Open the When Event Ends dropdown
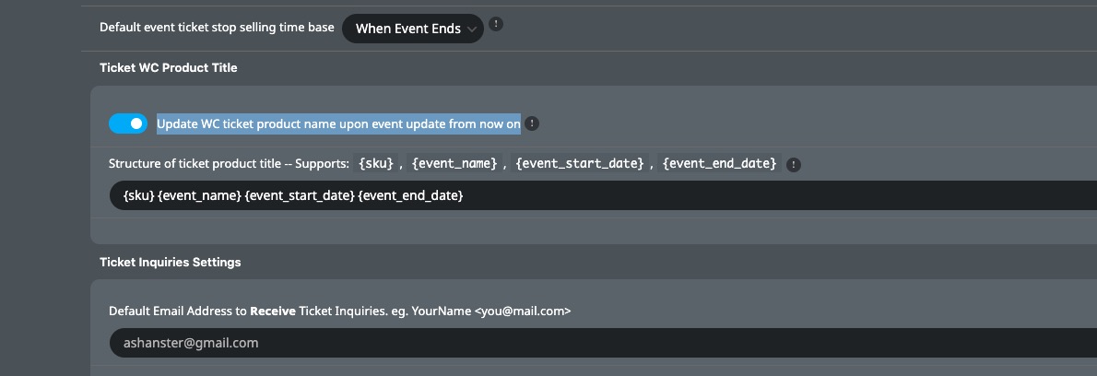1097x376 pixels. click(x=413, y=29)
